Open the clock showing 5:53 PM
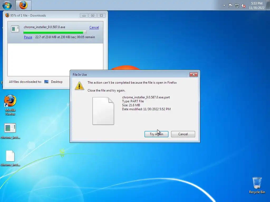Viewport: 270px width, 202px height. tap(257, 6)
